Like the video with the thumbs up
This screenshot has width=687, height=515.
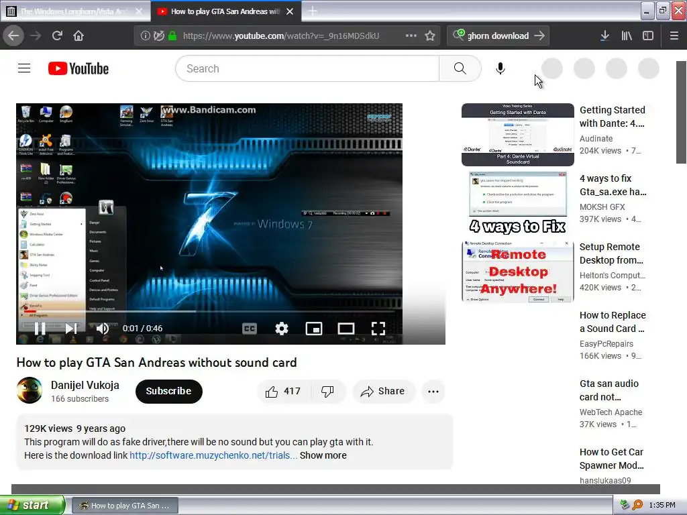tap(284, 391)
